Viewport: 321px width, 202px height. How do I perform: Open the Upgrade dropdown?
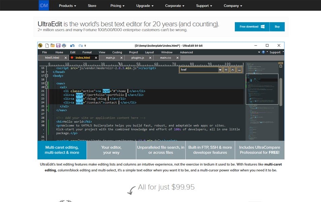point(145,6)
